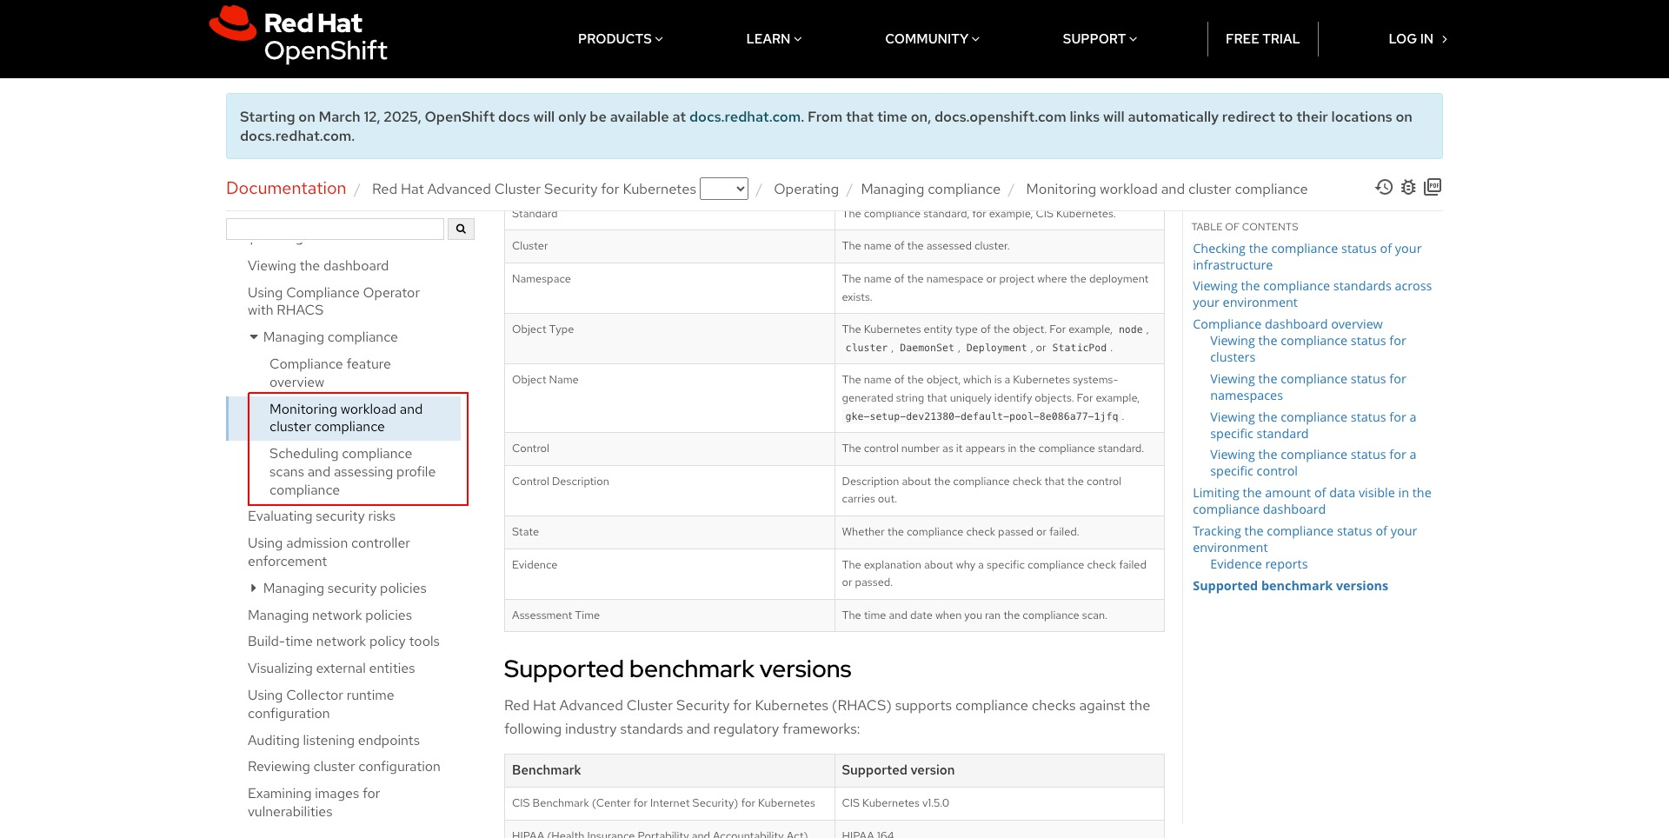This screenshot has width=1669, height=838.
Task: Click the LOG IN link
Action: point(1417,39)
